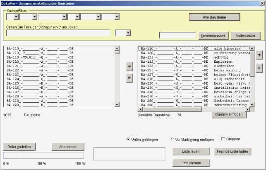Screen dimensions: 266x170
Task: Select right list row heiss warnung
Action: (194, 71)
